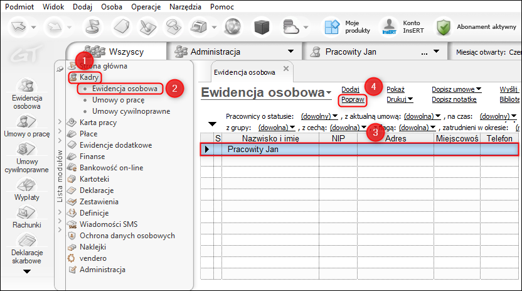The width and height of the screenshot is (522, 291).
Task: Open the Narzędzia menu
Action: [x=185, y=7]
